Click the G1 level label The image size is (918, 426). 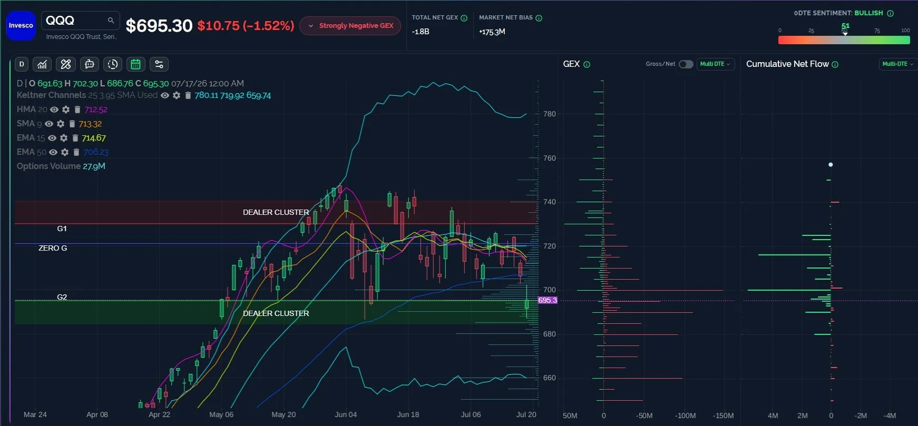(x=62, y=229)
